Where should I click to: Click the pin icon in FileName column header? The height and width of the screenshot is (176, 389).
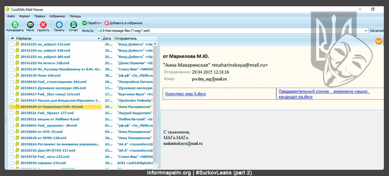(12, 38)
